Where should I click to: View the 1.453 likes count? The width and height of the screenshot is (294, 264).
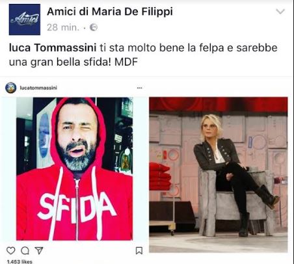(x=20, y=261)
